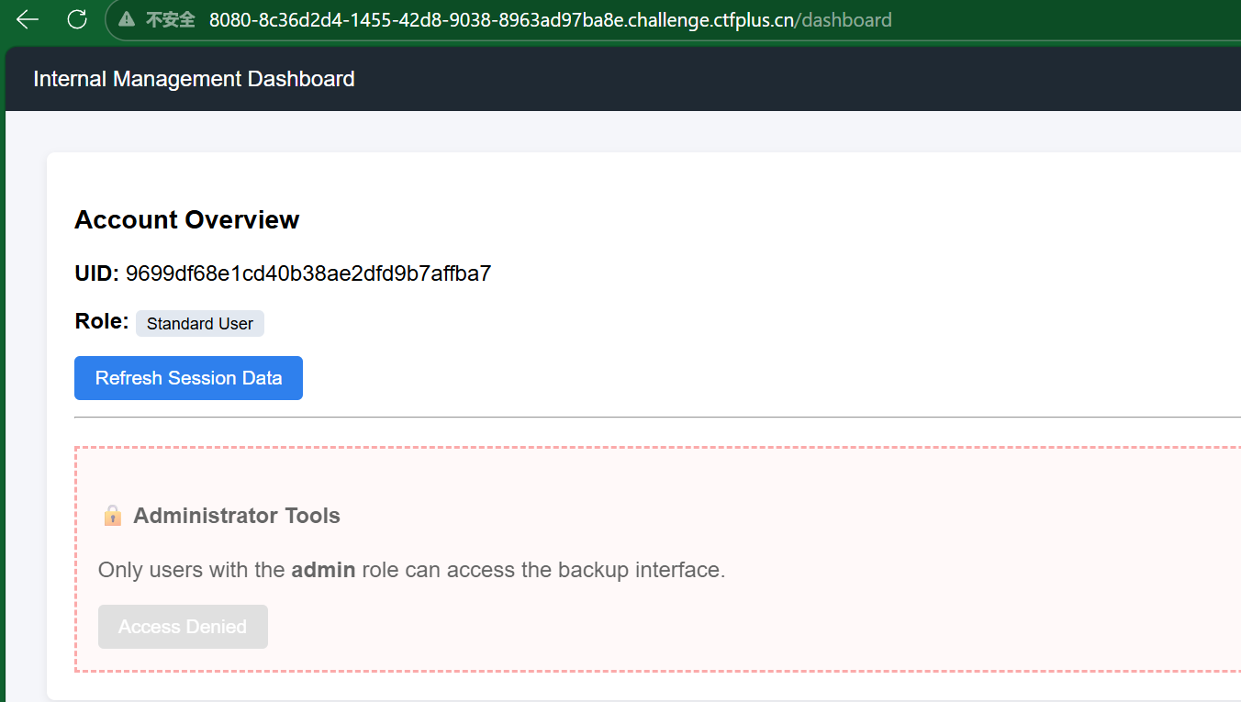Click the bold admin word in the notice
The width and height of the screenshot is (1241, 702).
click(x=323, y=570)
